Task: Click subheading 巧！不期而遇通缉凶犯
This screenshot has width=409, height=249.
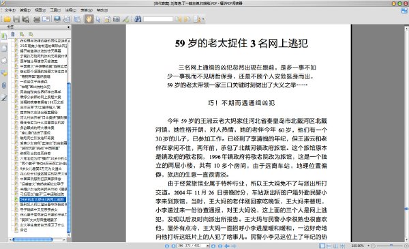Action: click(241, 103)
